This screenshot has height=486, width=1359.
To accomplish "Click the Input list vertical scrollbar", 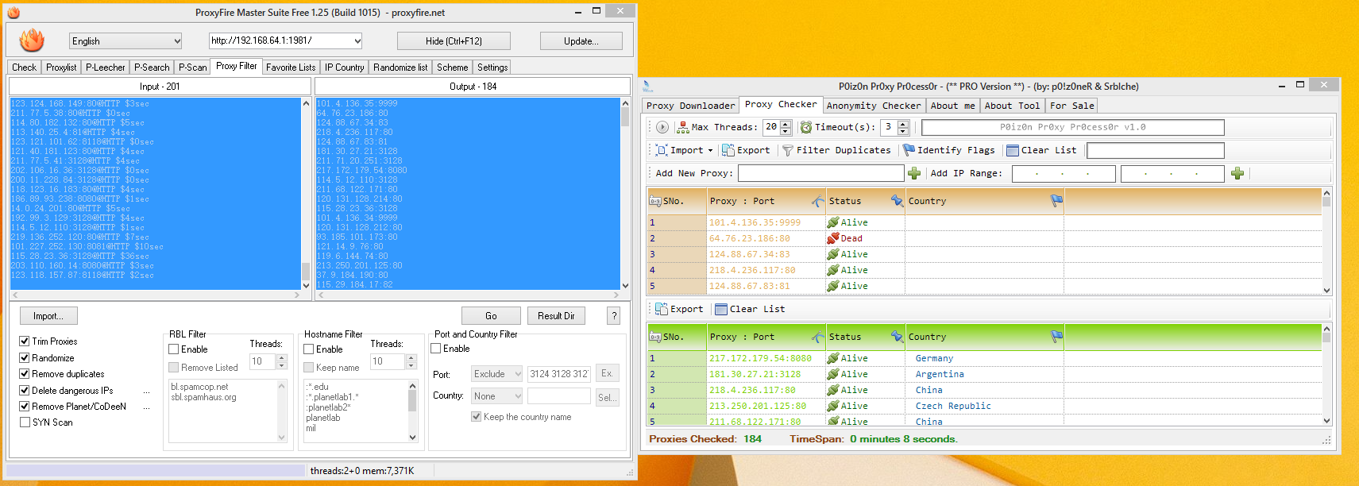I will [x=306, y=194].
